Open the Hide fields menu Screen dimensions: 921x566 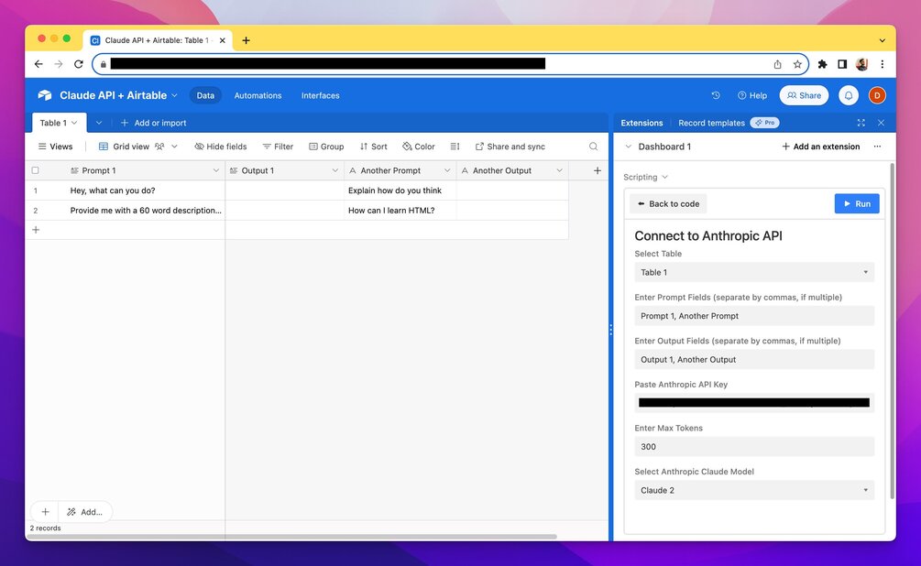(x=220, y=146)
